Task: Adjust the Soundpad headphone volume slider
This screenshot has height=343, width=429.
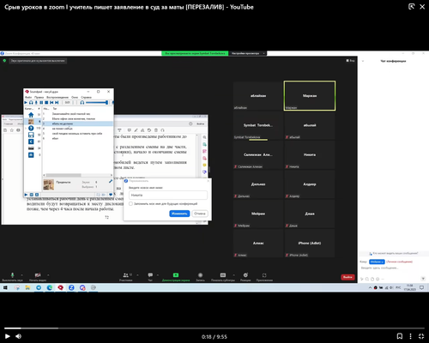Action: click(97, 102)
